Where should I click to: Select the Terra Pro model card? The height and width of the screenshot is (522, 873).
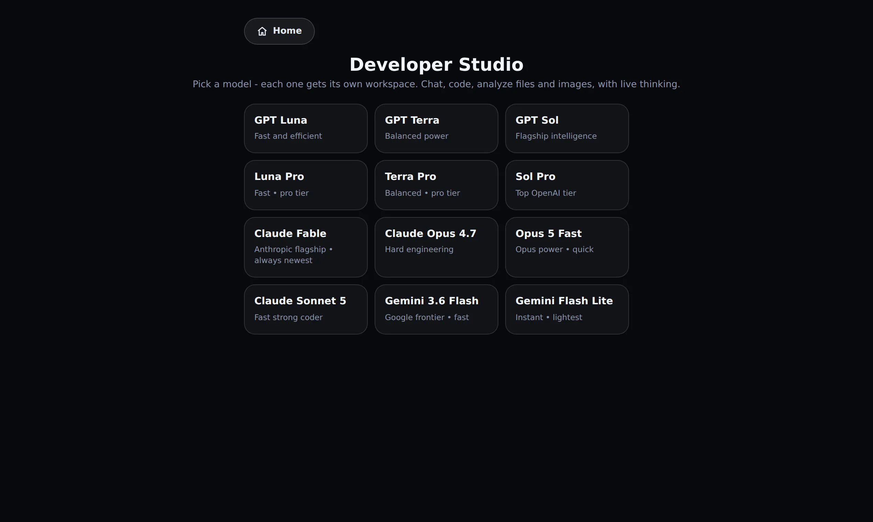click(x=436, y=185)
